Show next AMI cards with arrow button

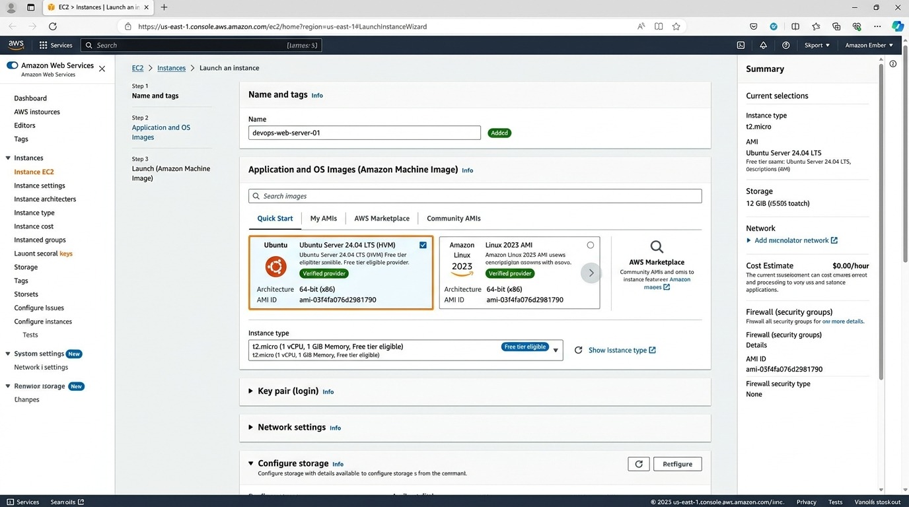click(591, 273)
